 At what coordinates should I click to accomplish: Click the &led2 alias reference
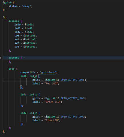tap(29, 32)
